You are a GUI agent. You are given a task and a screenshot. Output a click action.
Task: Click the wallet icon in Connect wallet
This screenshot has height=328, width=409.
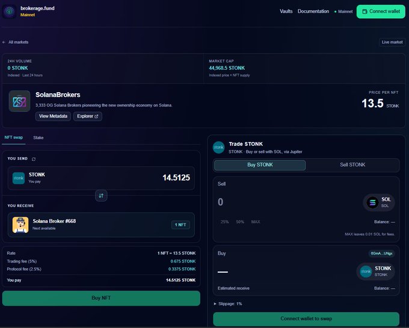pos(364,11)
